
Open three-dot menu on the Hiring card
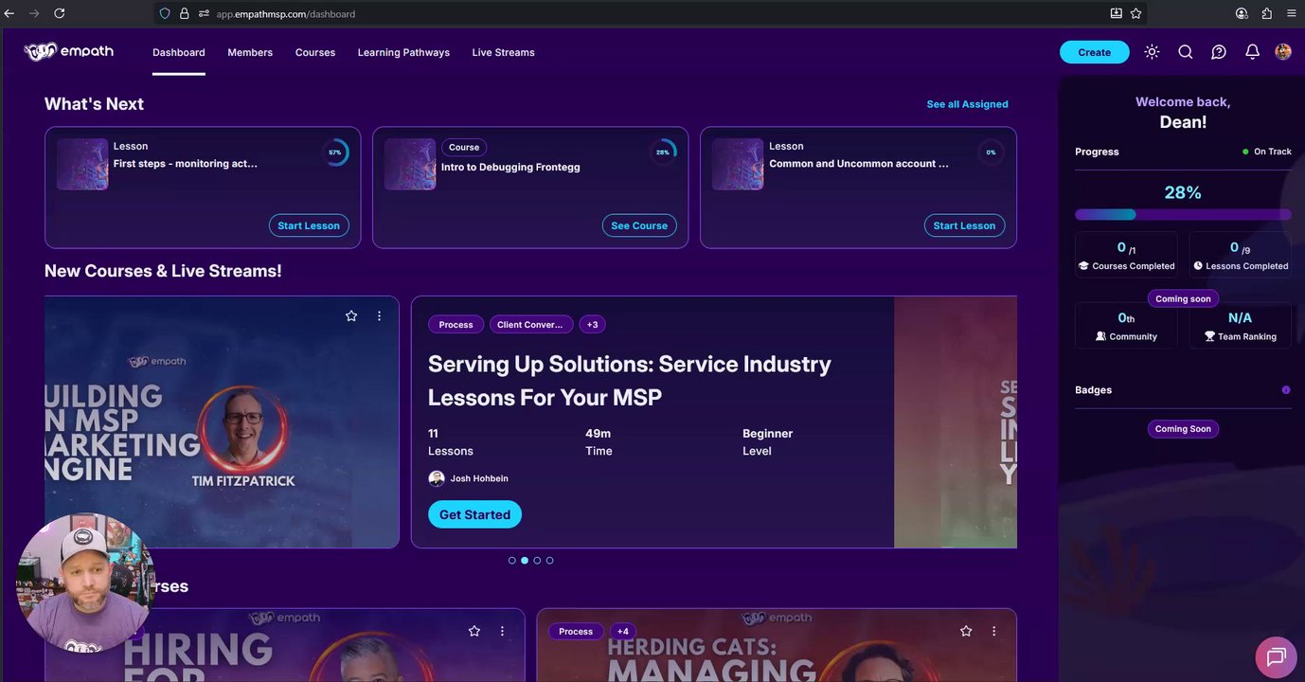(502, 631)
